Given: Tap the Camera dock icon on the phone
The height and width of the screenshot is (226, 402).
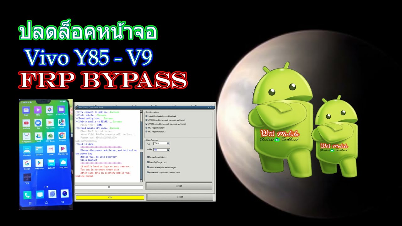Looking at the screenshot, I should pyautogui.click(x=64, y=194).
